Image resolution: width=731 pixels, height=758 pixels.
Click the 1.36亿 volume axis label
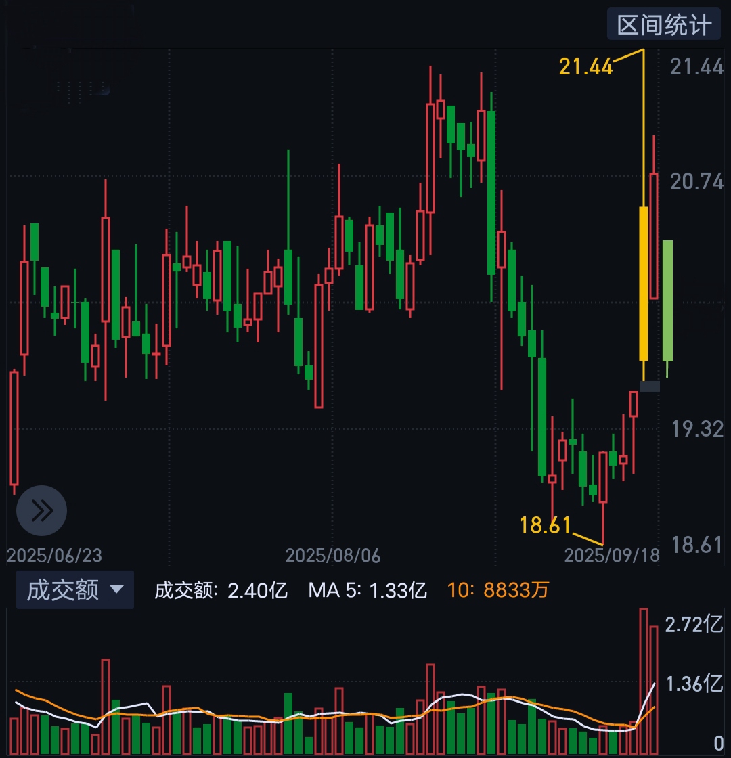point(694,684)
